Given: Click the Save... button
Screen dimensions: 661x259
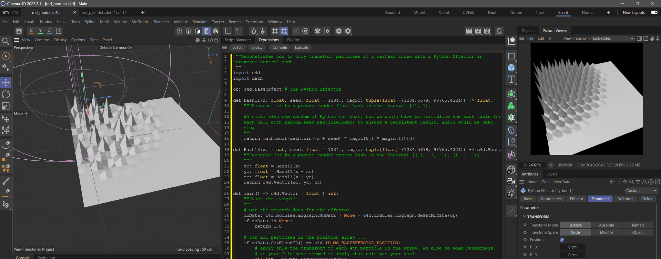Looking at the screenshot, I should 257,47.
